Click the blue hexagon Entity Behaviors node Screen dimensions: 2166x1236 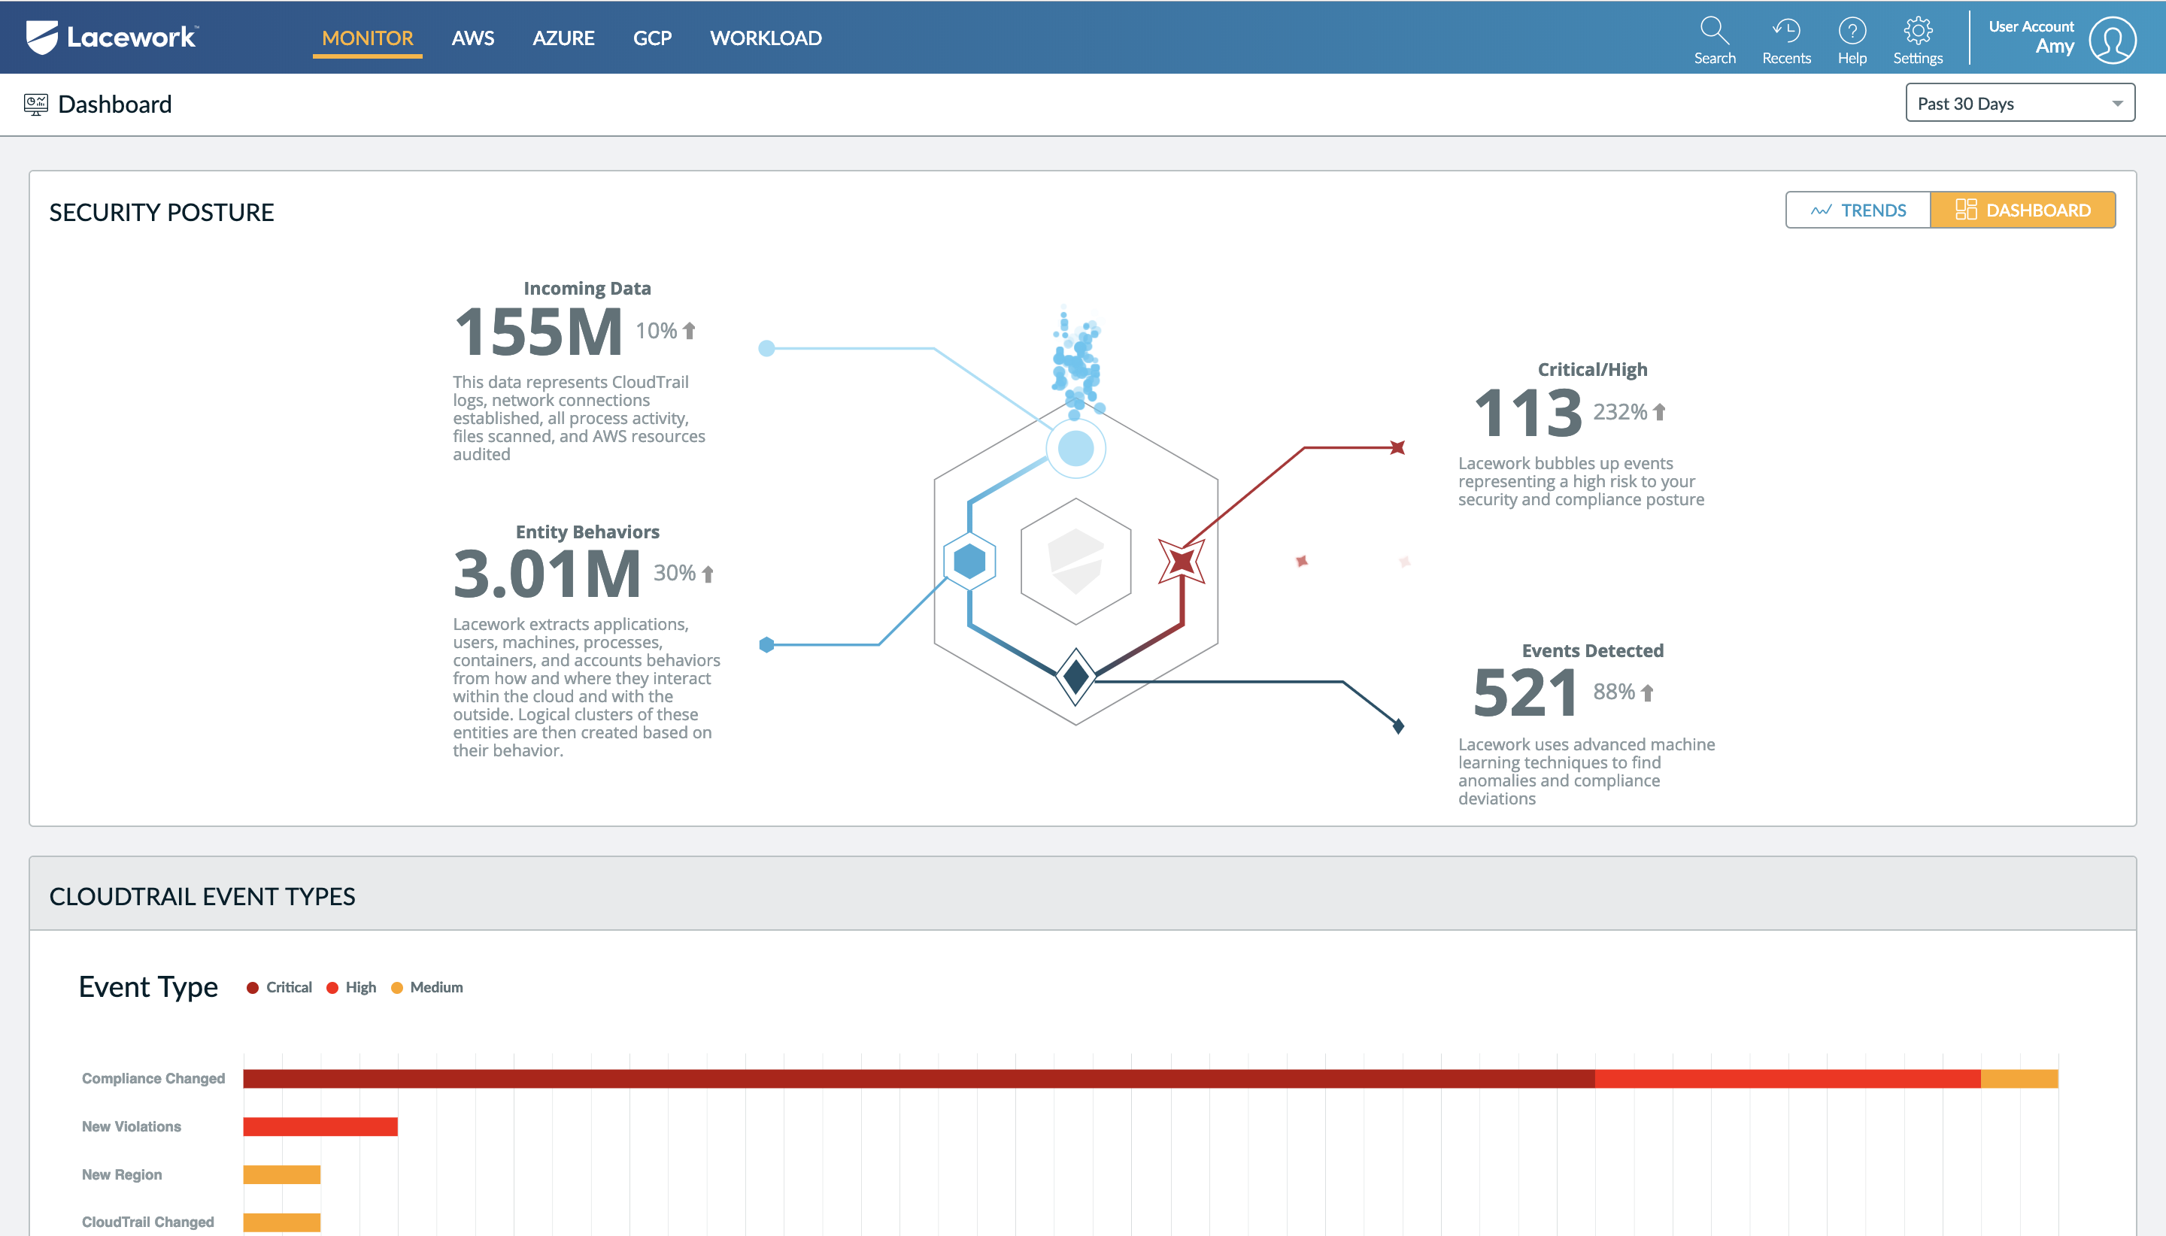pyautogui.click(x=969, y=561)
